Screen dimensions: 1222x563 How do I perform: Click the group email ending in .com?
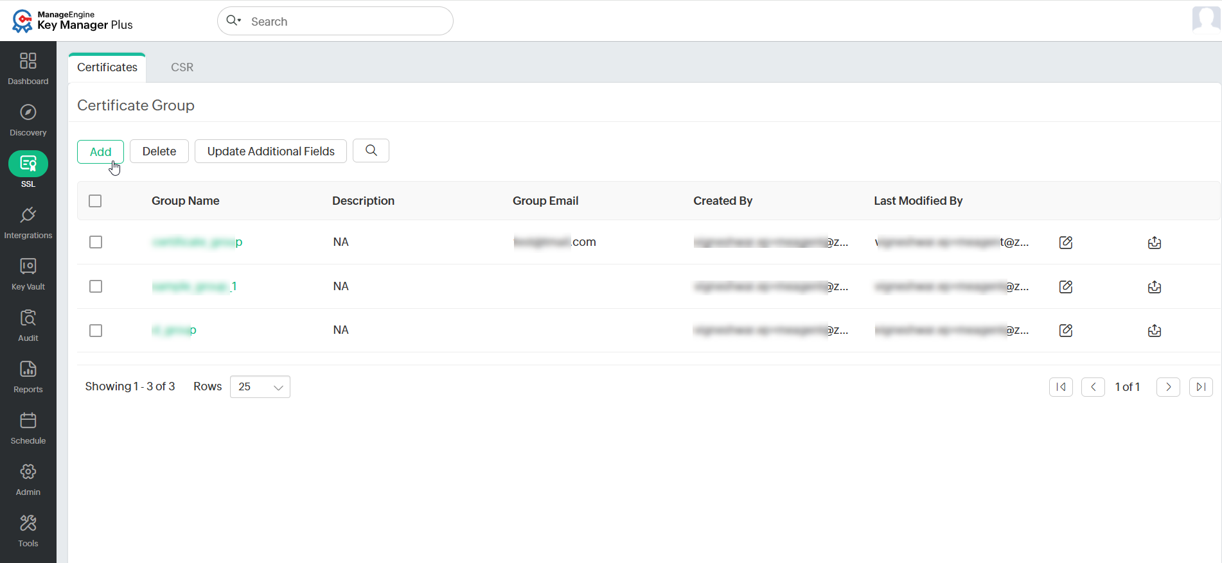[555, 242]
